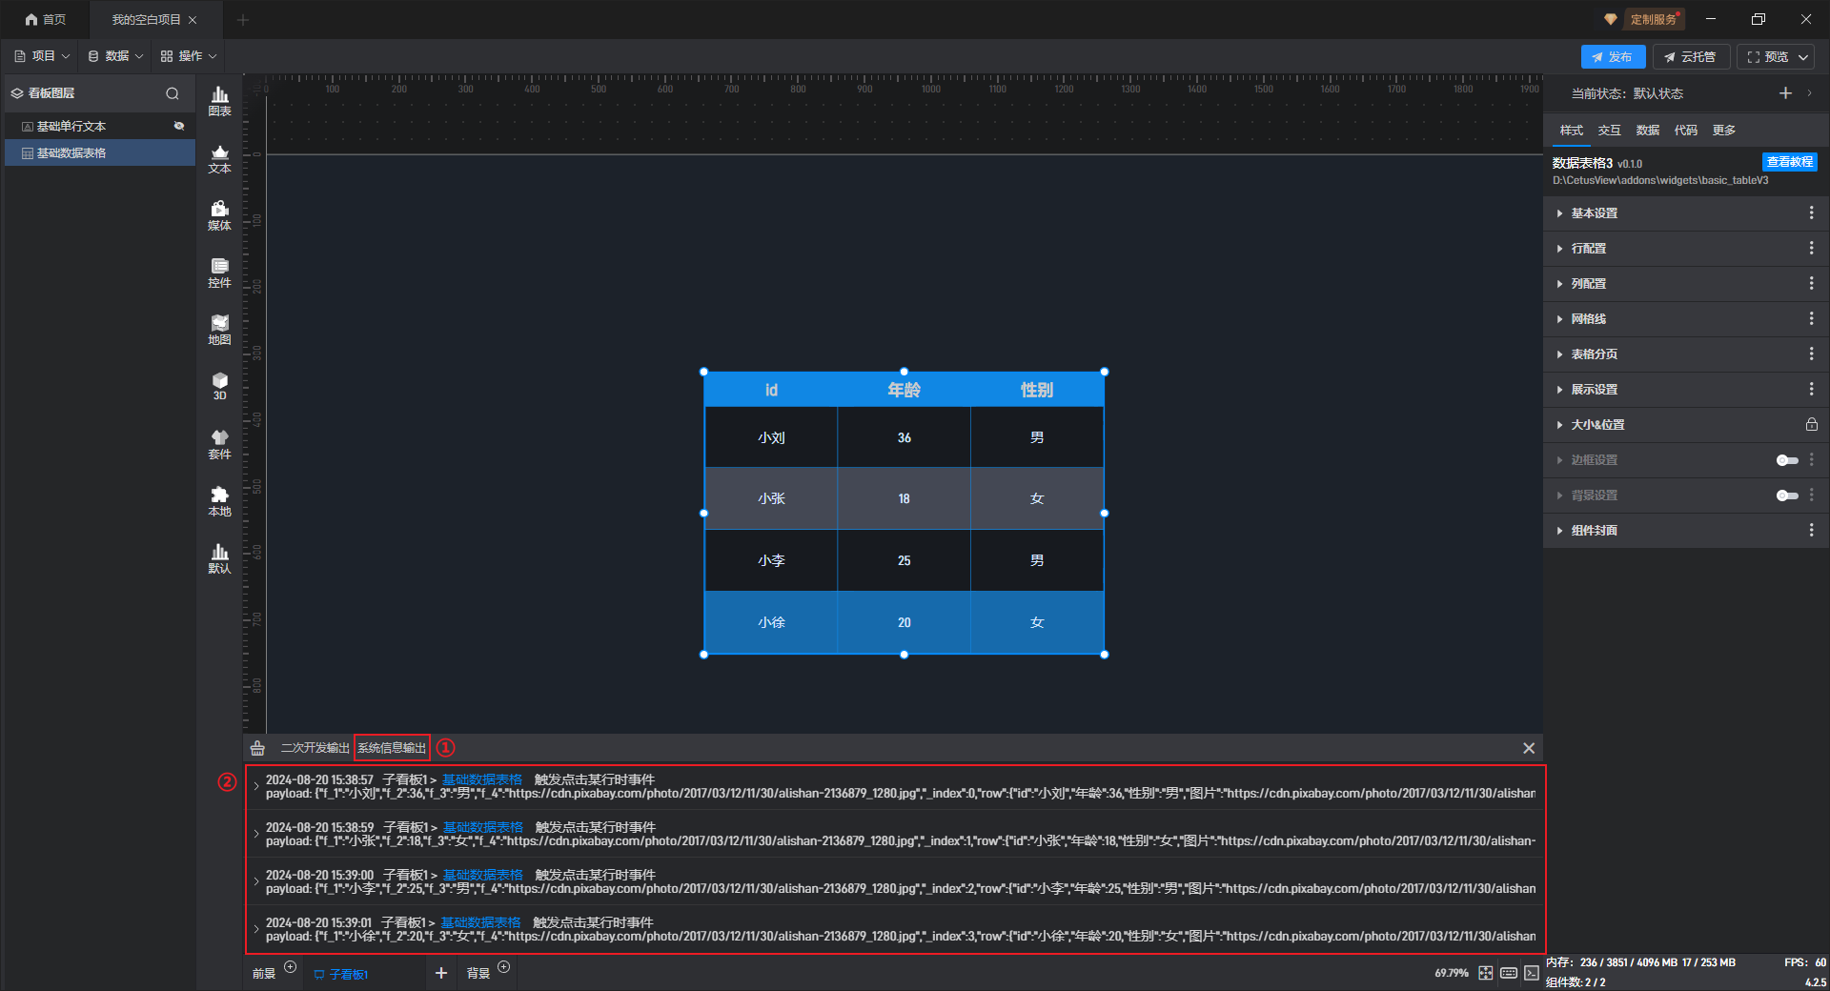Open more options for 基本设置
Screen dimensions: 1830x991
pyautogui.click(x=1812, y=212)
